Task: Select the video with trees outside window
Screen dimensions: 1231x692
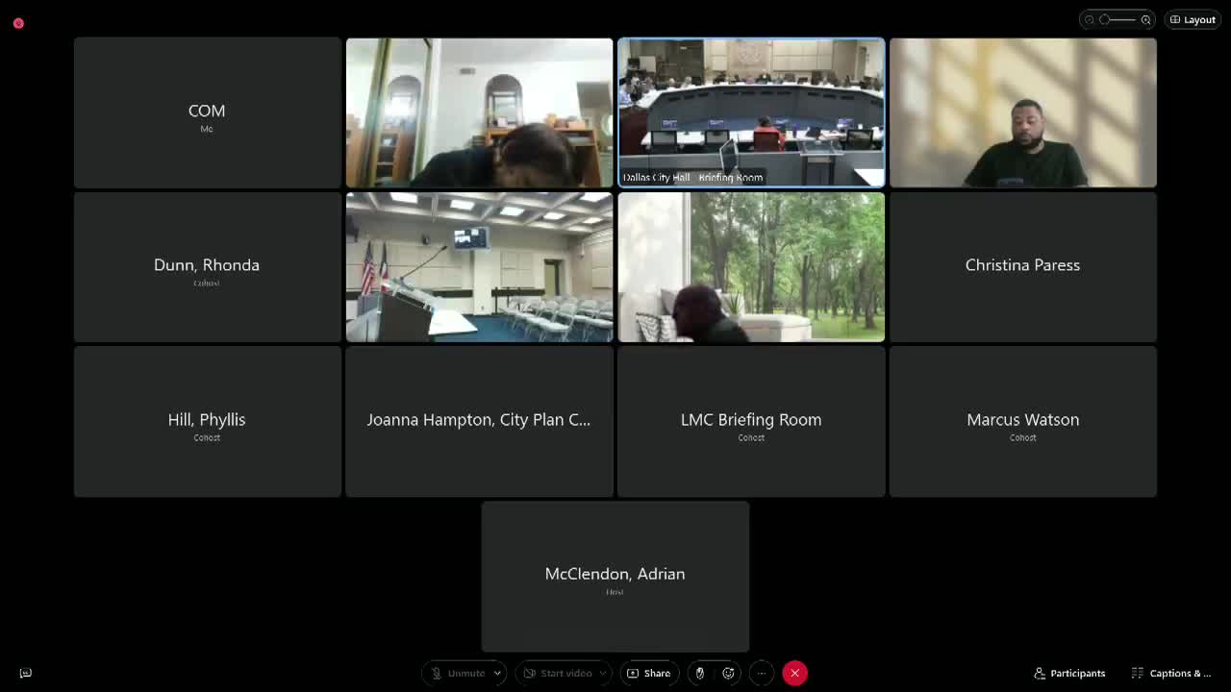Action: click(751, 267)
